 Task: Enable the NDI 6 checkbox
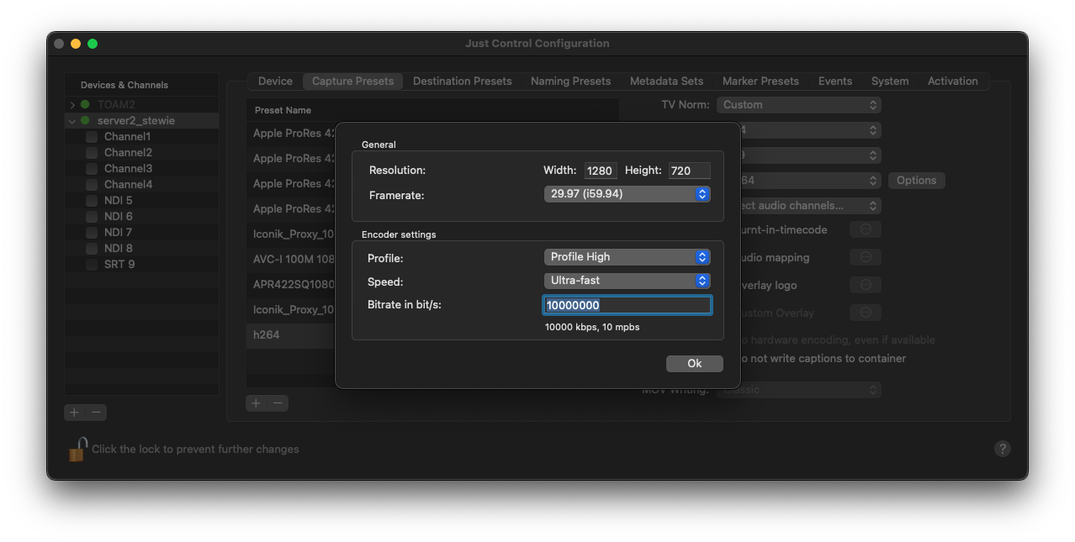[x=92, y=217]
